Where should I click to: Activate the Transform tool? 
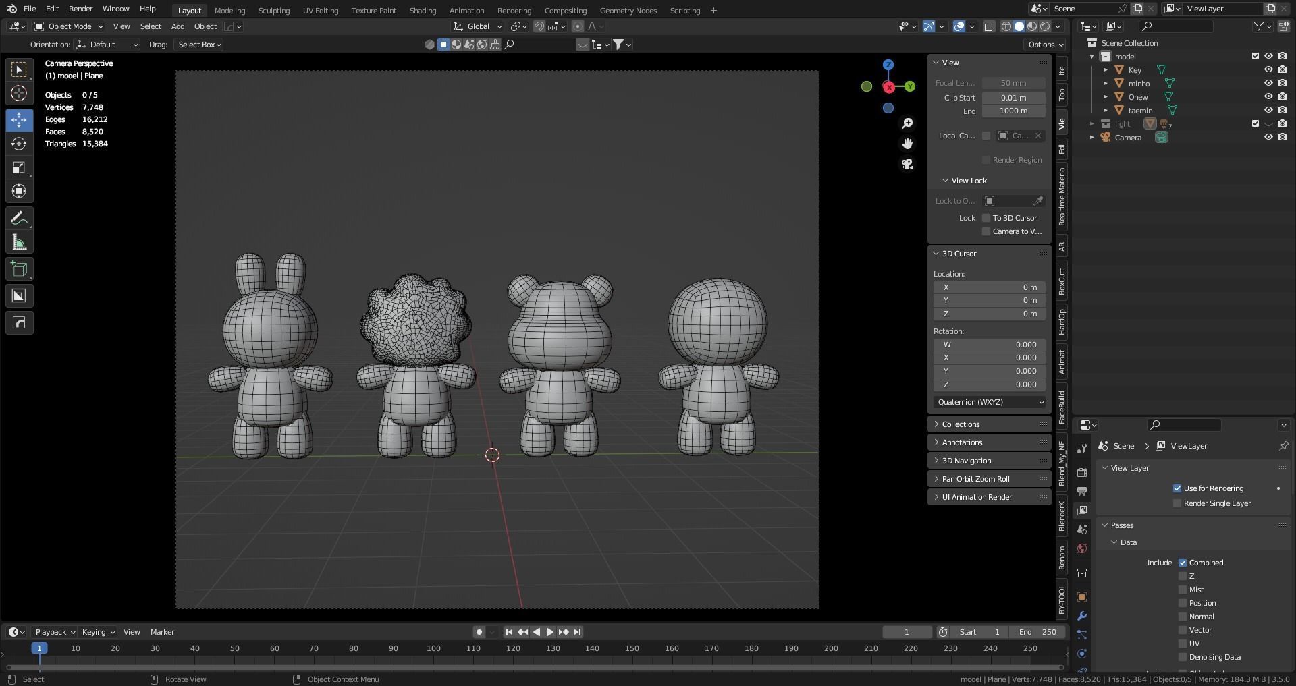pos(19,191)
